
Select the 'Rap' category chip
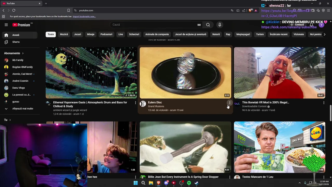point(228,34)
